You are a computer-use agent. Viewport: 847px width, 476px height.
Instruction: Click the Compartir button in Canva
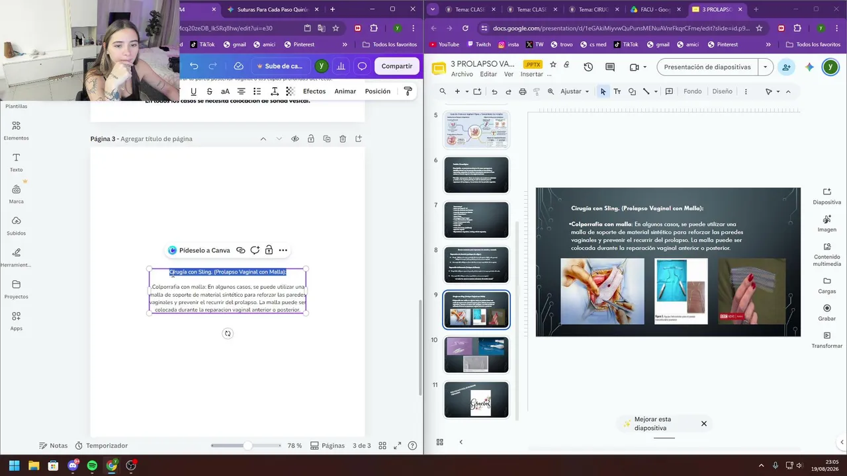pyautogui.click(x=397, y=66)
